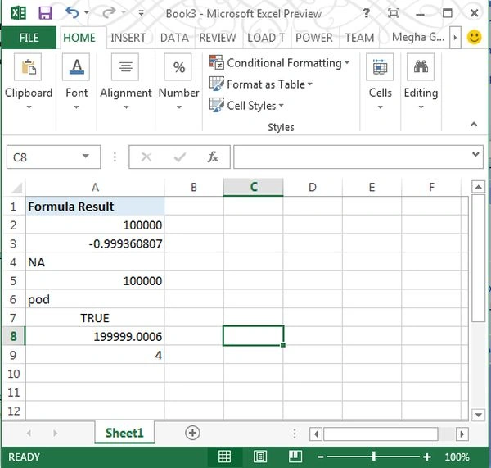The image size is (491, 468).
Task: Open the Conditional Formatting menu
Action: coord(279,63)
